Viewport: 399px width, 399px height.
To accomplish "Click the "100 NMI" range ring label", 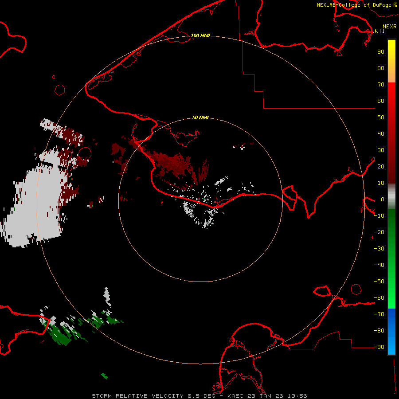I will [200, 35].
